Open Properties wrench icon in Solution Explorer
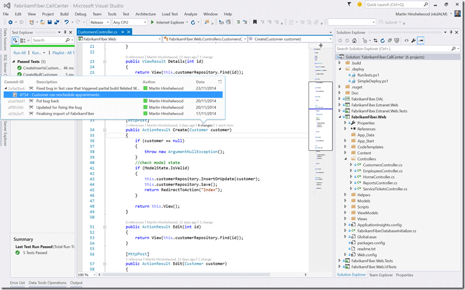 (414, 40)
